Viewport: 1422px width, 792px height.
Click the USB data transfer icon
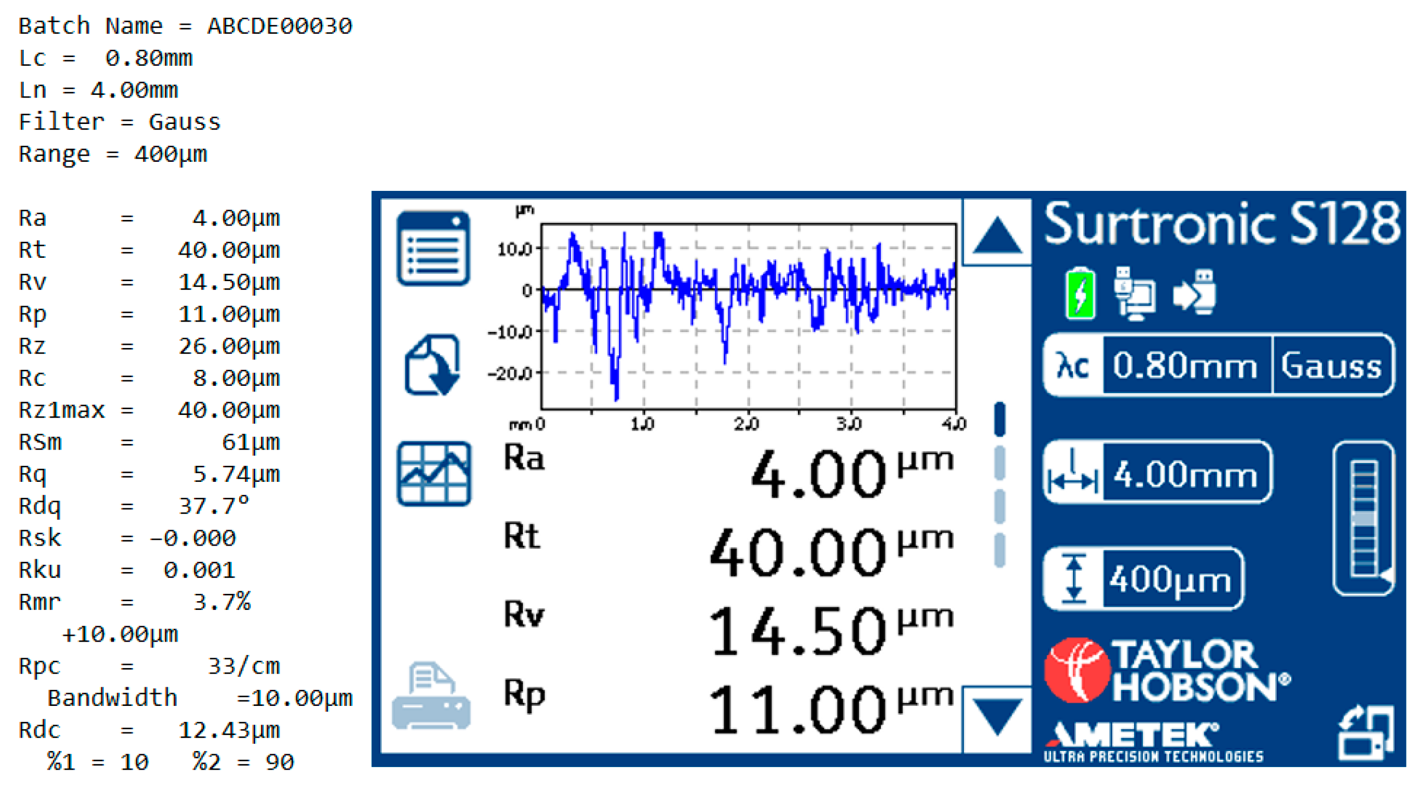[x=1195, y=293]
